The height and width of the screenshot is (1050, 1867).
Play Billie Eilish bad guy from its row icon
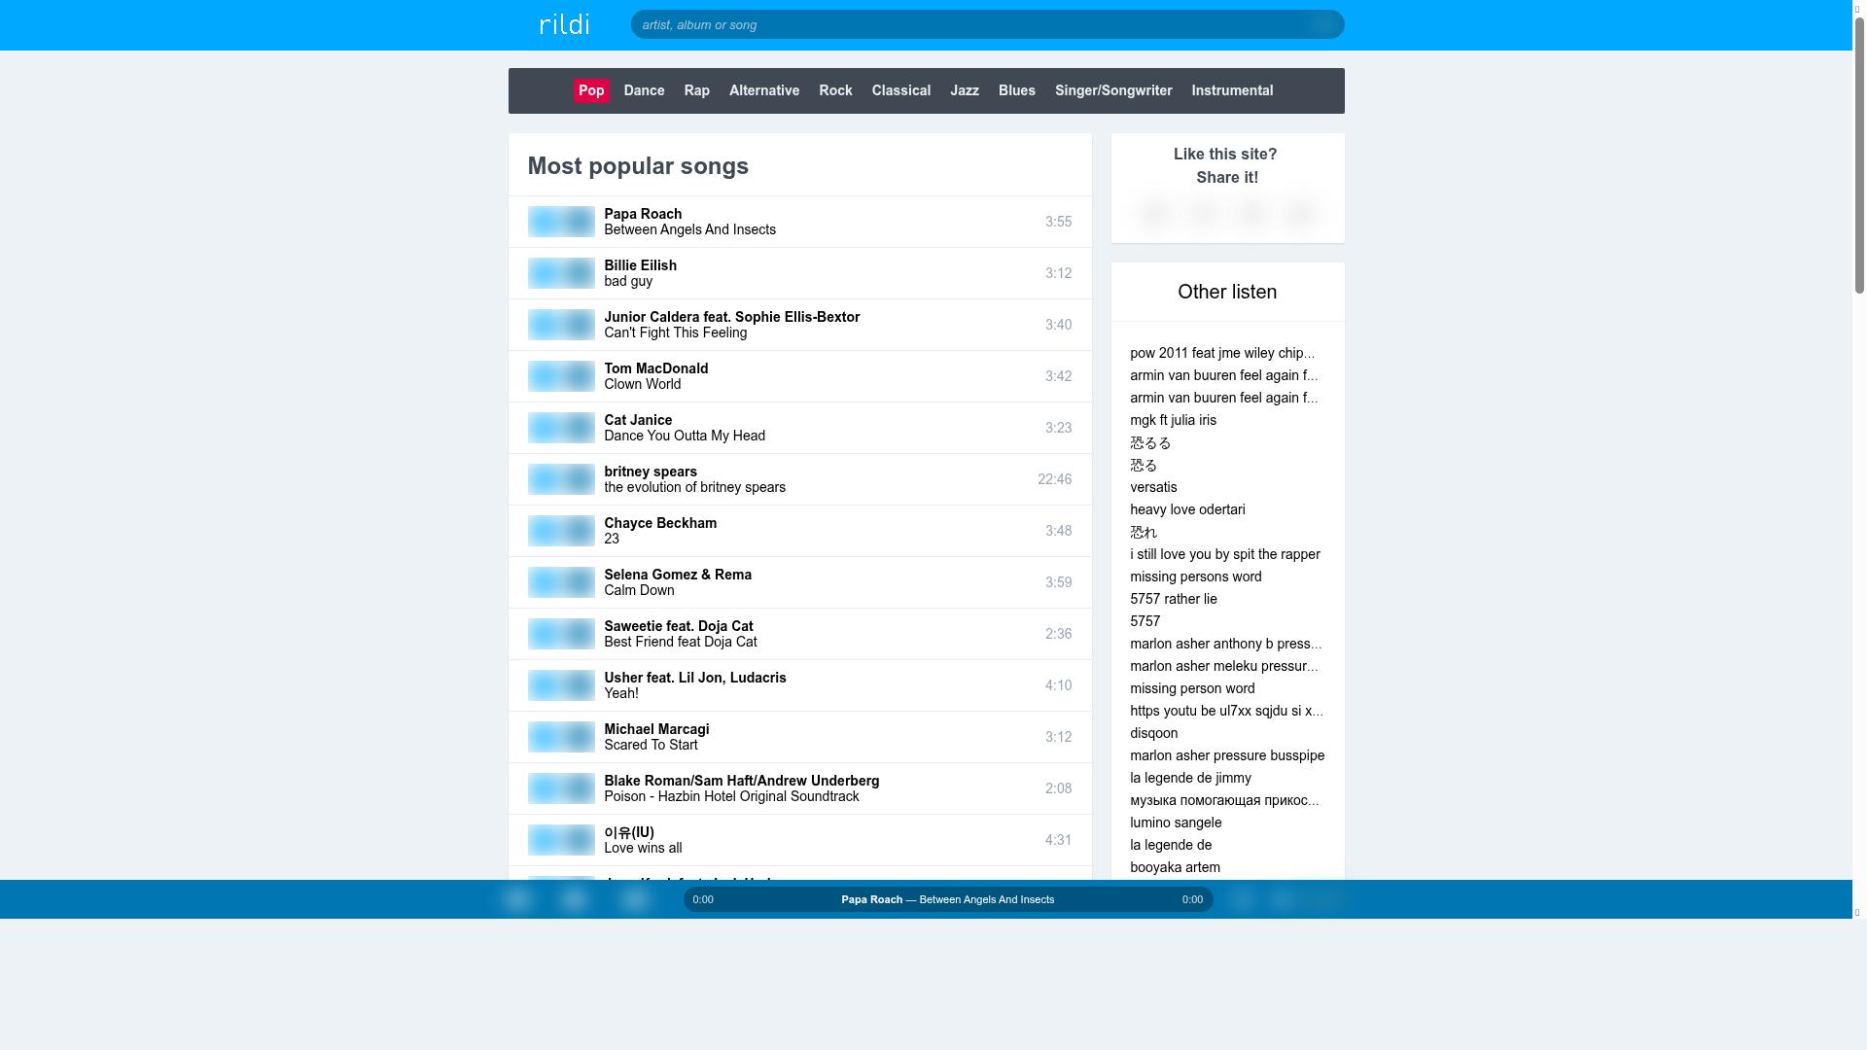[x=545, y=273]
